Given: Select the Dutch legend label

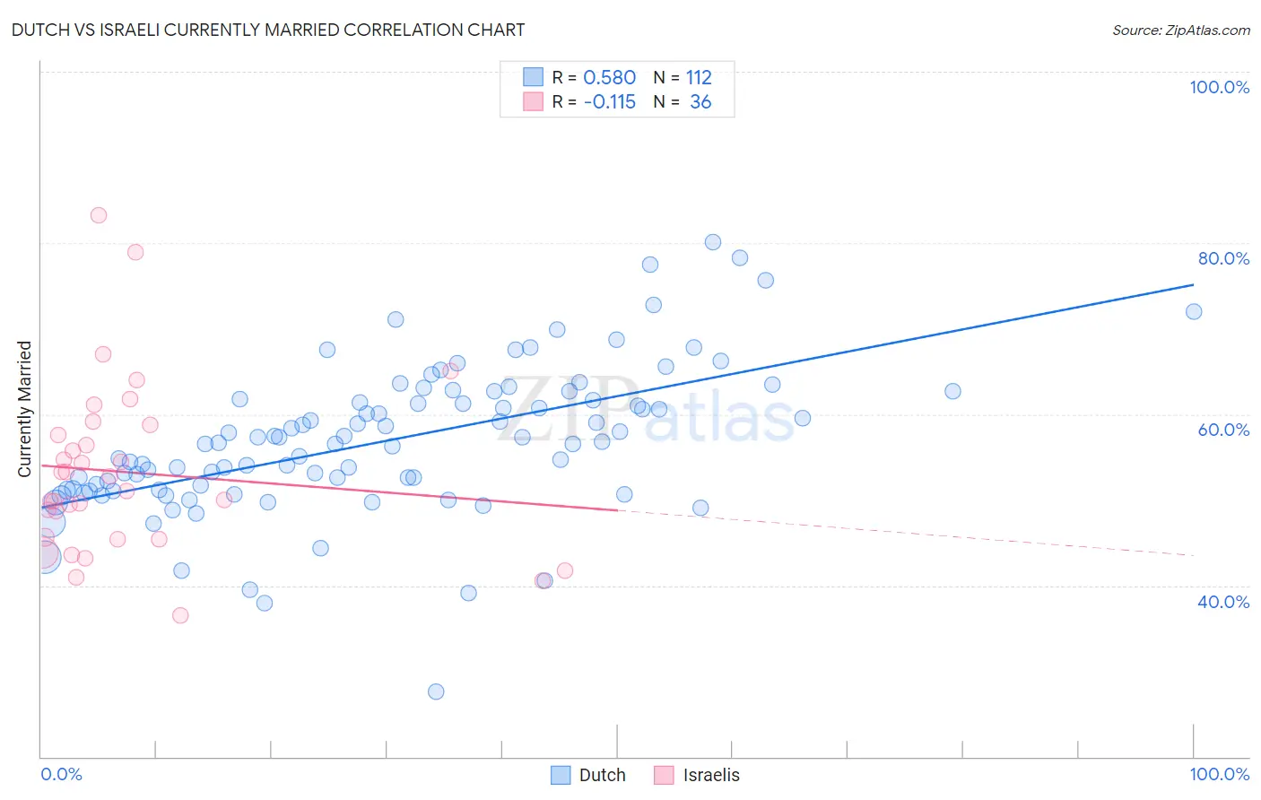Looking at the screenshot, I should 603,775.
